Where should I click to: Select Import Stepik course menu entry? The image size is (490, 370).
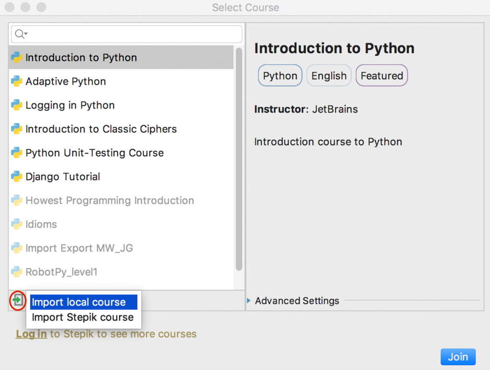(83, 317)
